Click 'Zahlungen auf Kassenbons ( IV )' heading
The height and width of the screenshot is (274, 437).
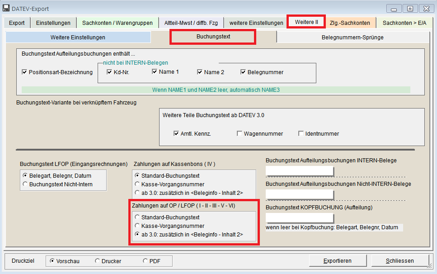pyautogui.click(x=174, y=164)
